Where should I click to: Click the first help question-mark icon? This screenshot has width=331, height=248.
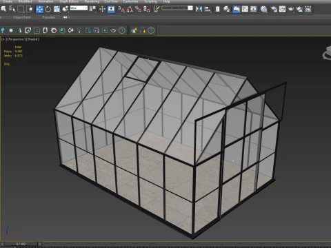[x=122, y=30]
